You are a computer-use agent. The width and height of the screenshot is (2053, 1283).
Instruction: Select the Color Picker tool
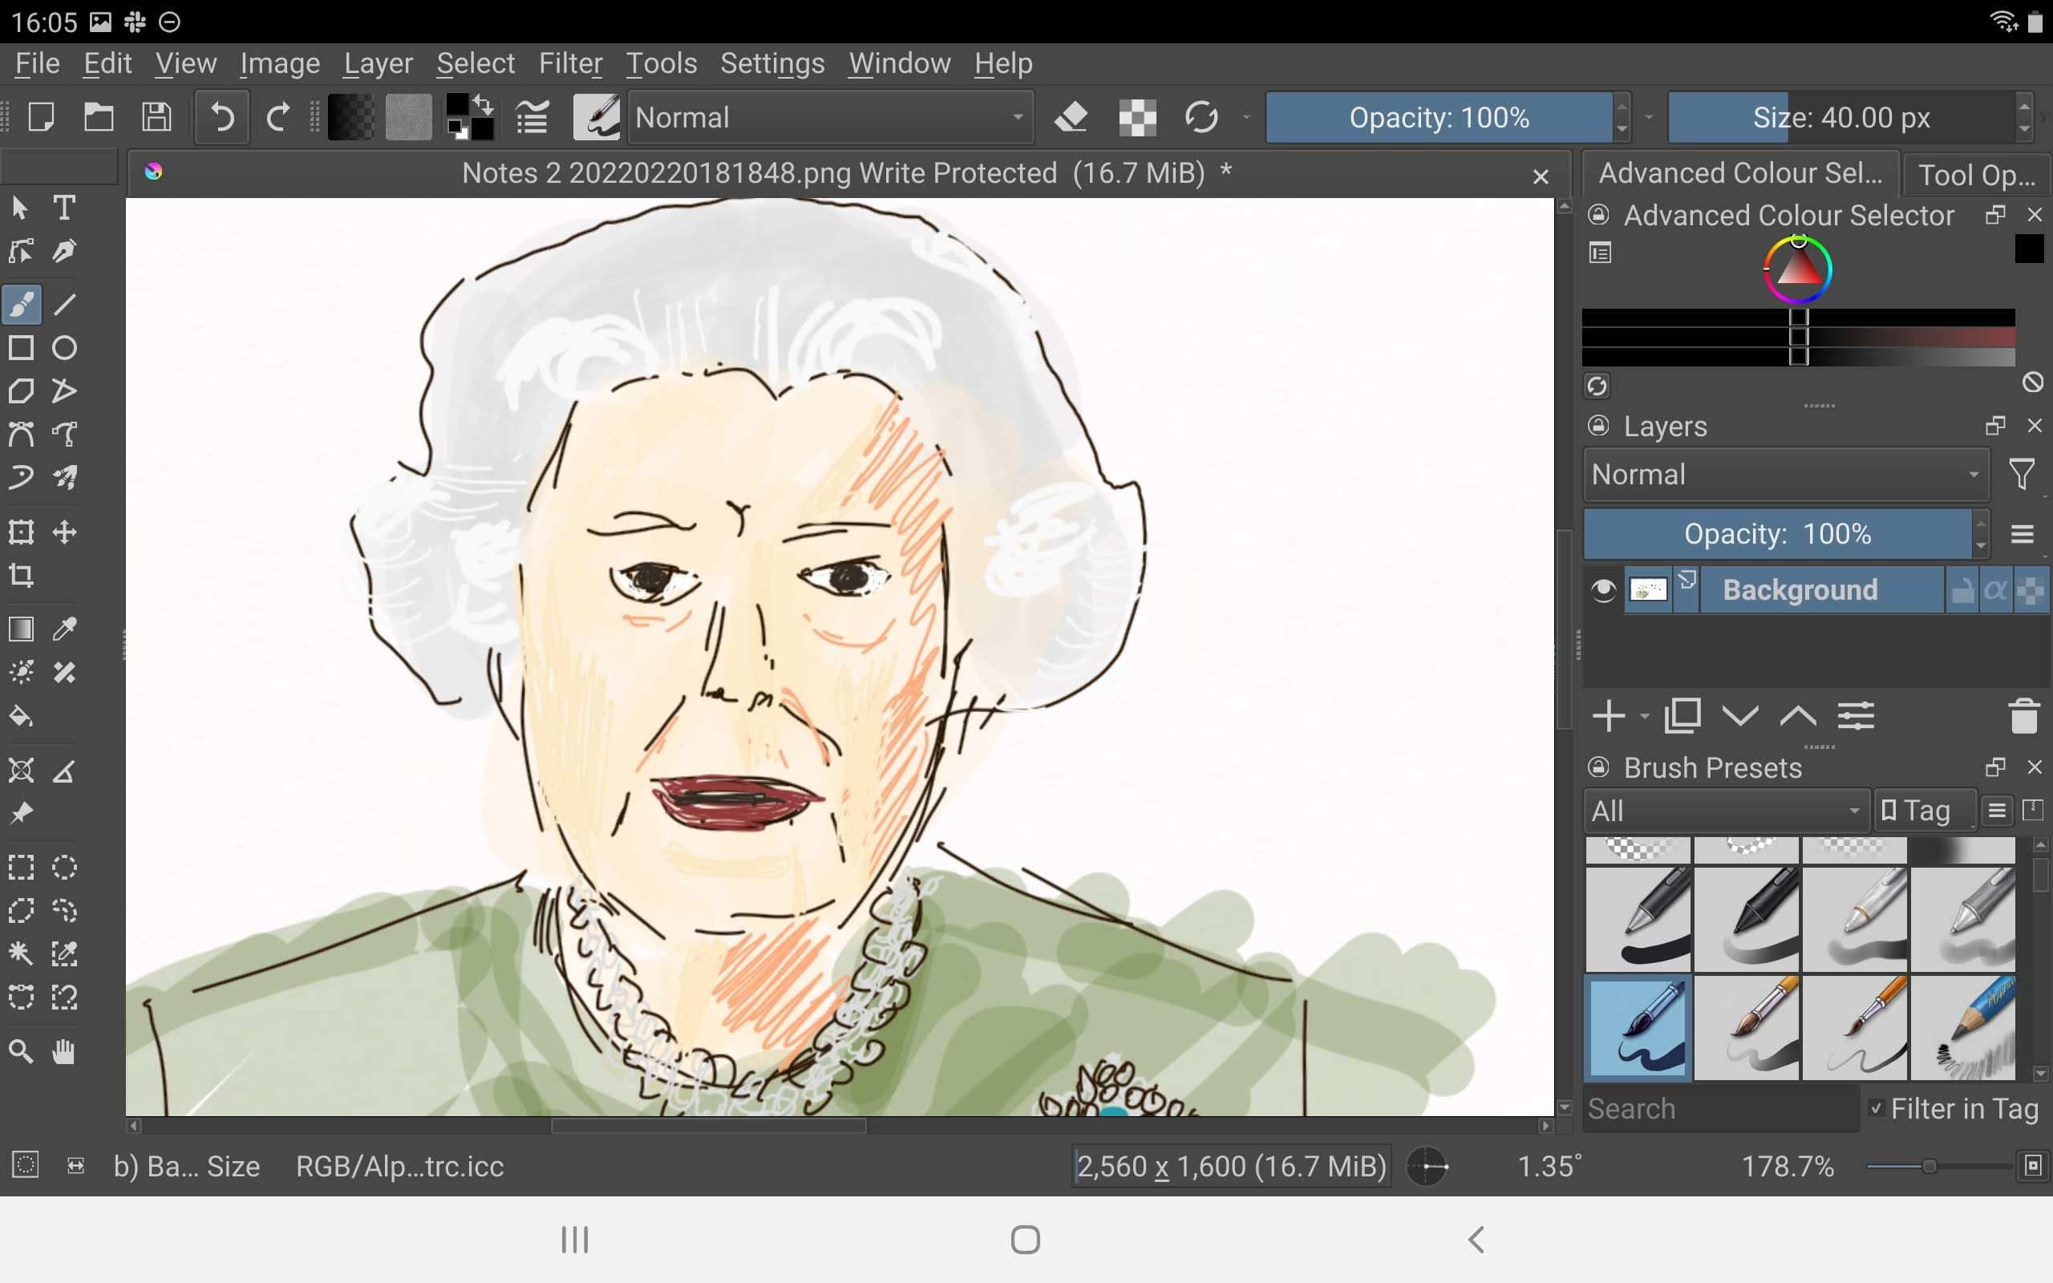65,629
